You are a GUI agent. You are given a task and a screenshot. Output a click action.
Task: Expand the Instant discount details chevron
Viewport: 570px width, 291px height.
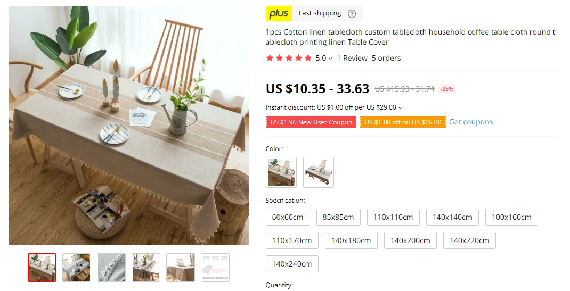400,108
